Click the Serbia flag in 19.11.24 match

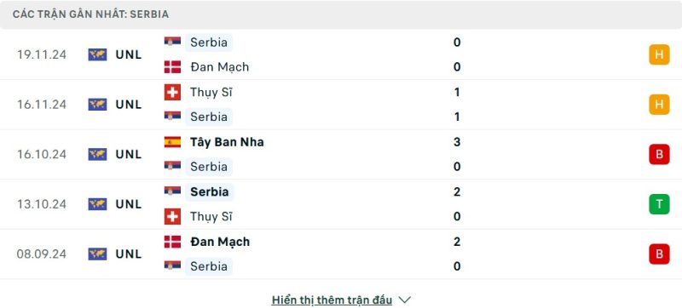point(172,41)
